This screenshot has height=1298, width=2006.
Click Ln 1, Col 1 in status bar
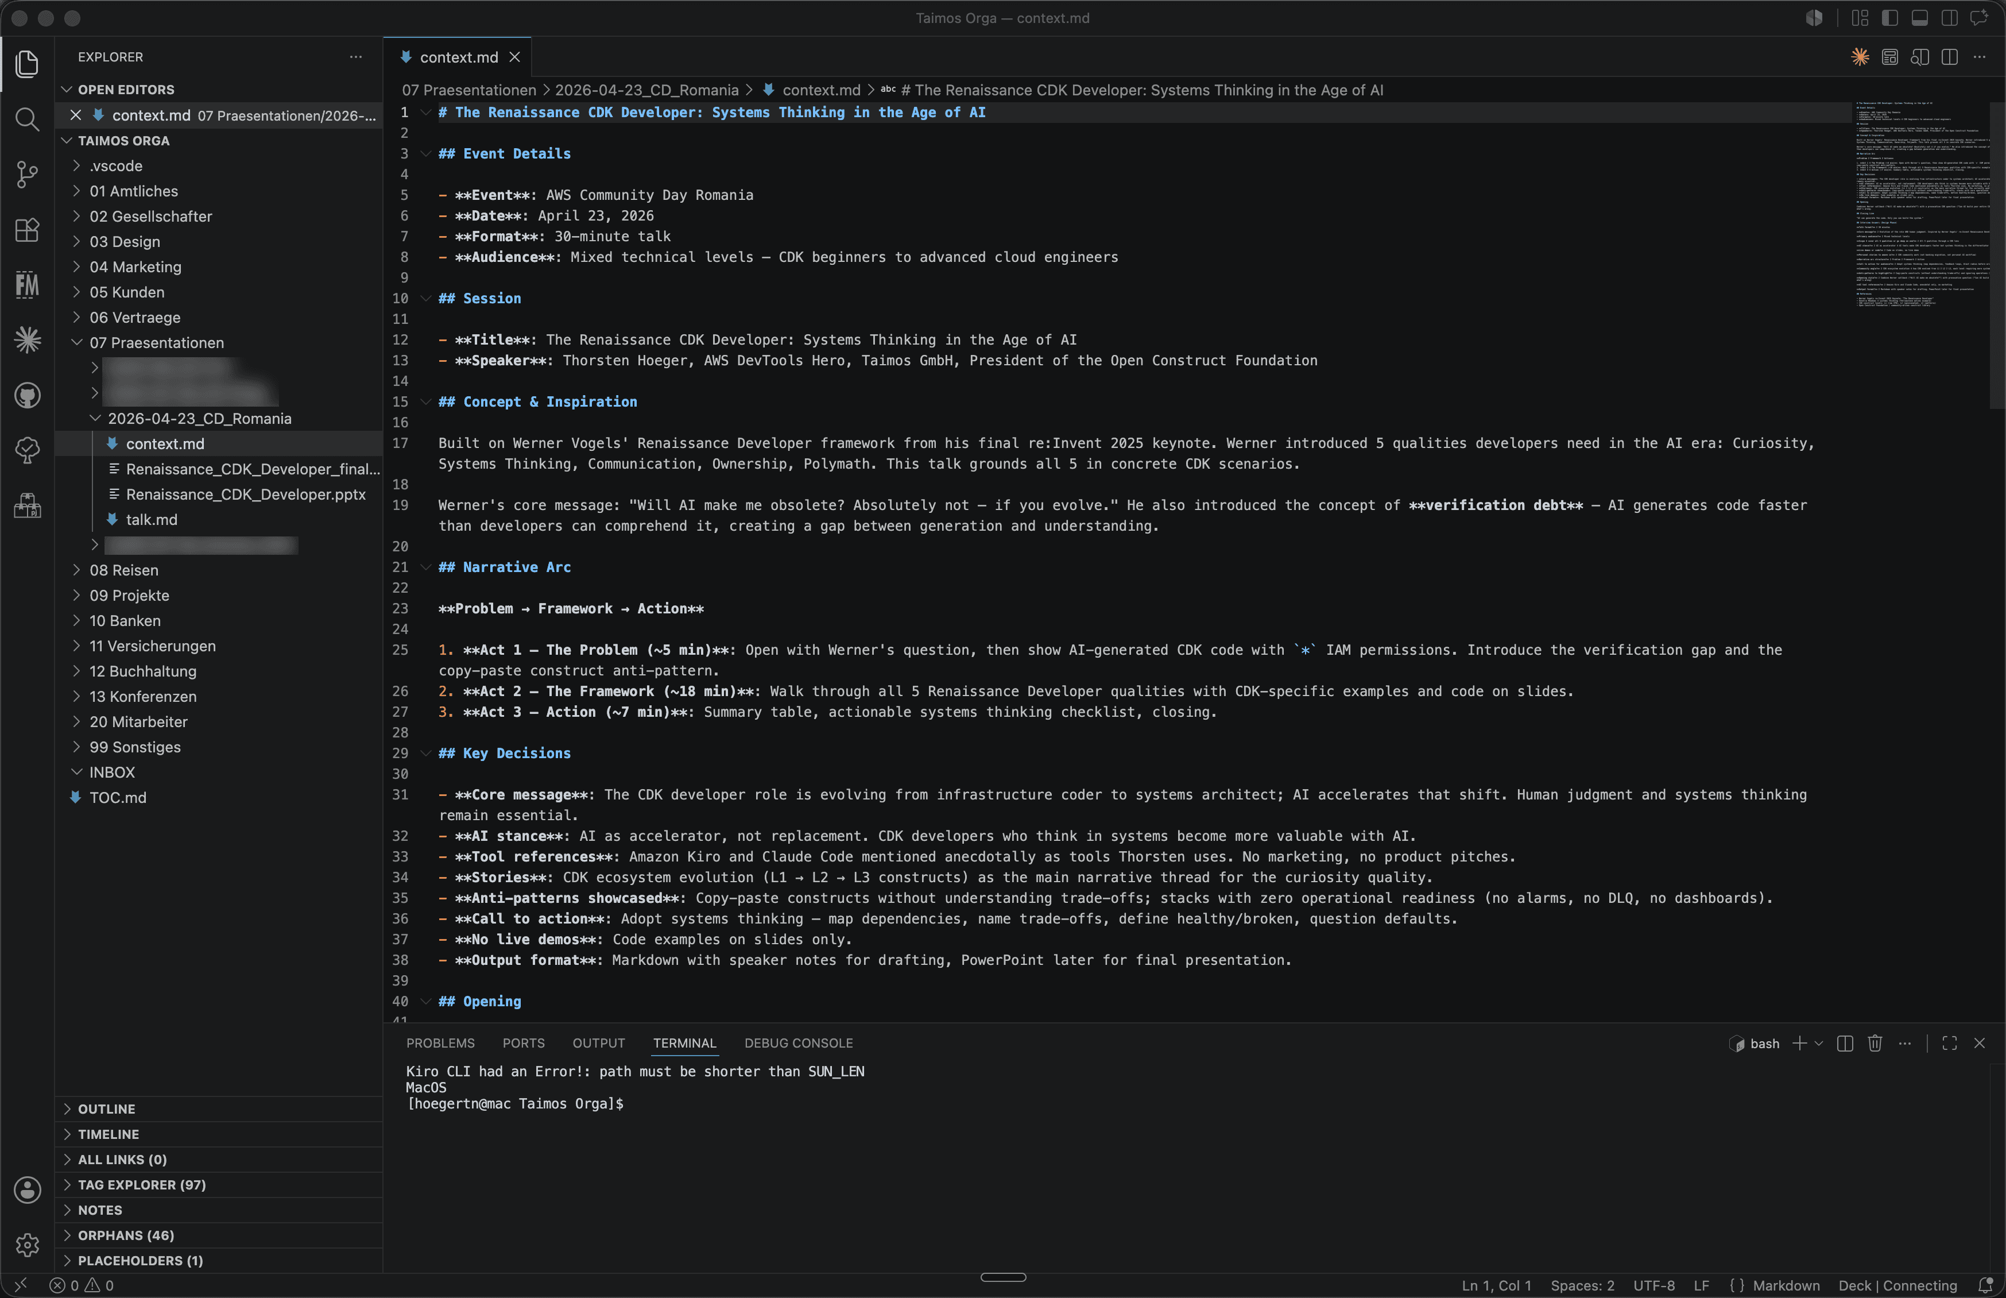1496,1285
